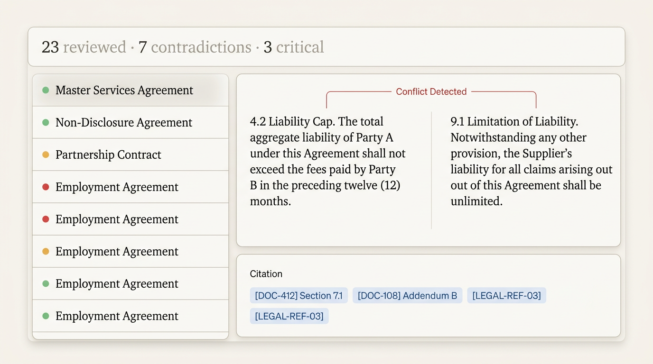653x364 pixels.
Task: Click the green dot on the fourth Employment Agreement
Action: click(x=46, y=283)
